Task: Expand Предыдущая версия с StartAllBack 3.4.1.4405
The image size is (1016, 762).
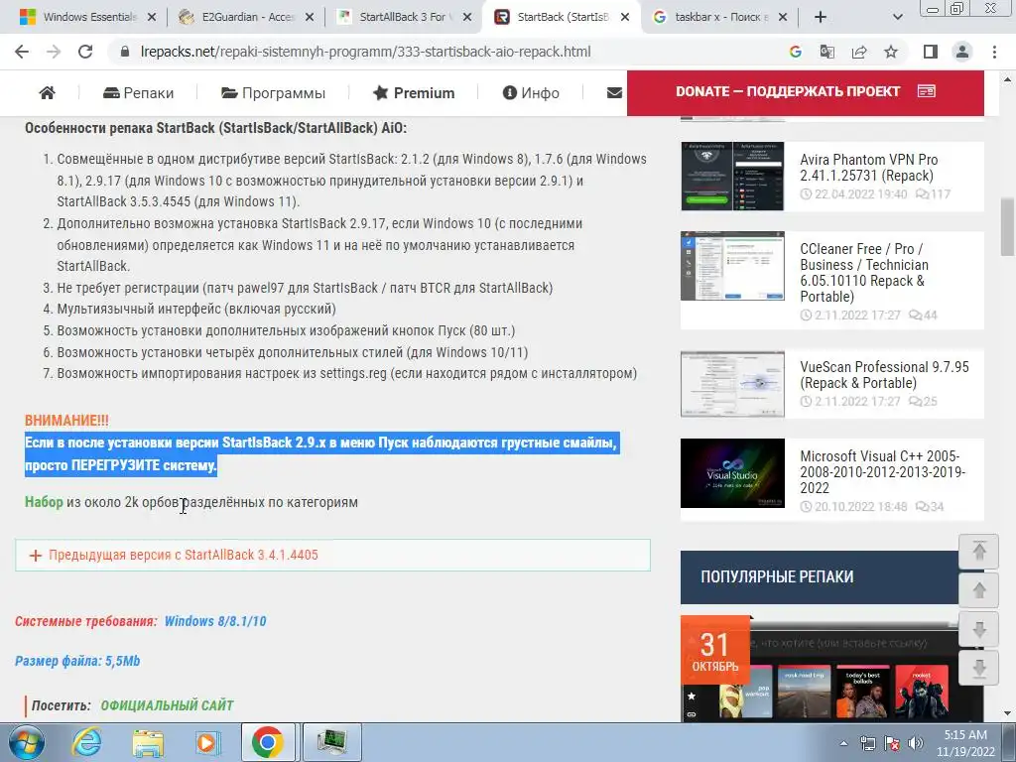Action: click(332, 556)
